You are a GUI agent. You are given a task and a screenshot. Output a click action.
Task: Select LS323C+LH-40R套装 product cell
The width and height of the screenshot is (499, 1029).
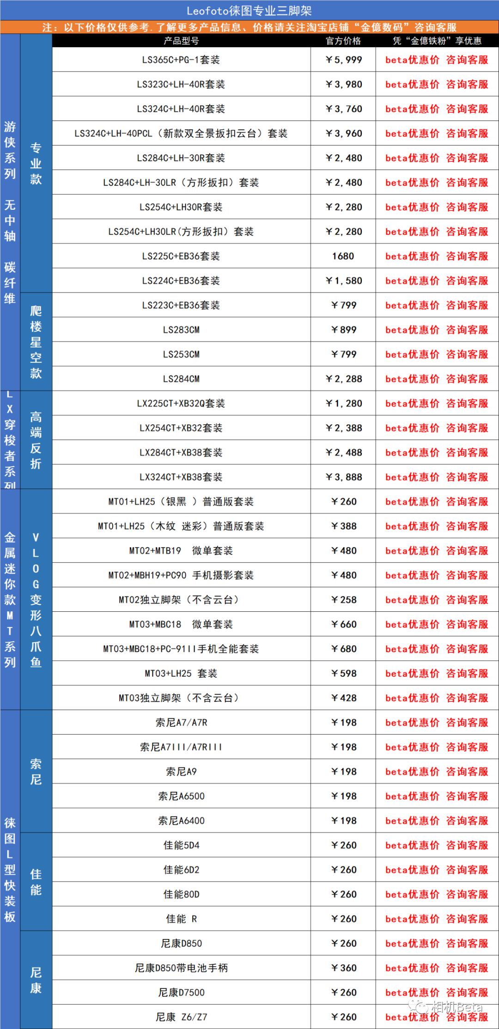(x=181, y=84)
